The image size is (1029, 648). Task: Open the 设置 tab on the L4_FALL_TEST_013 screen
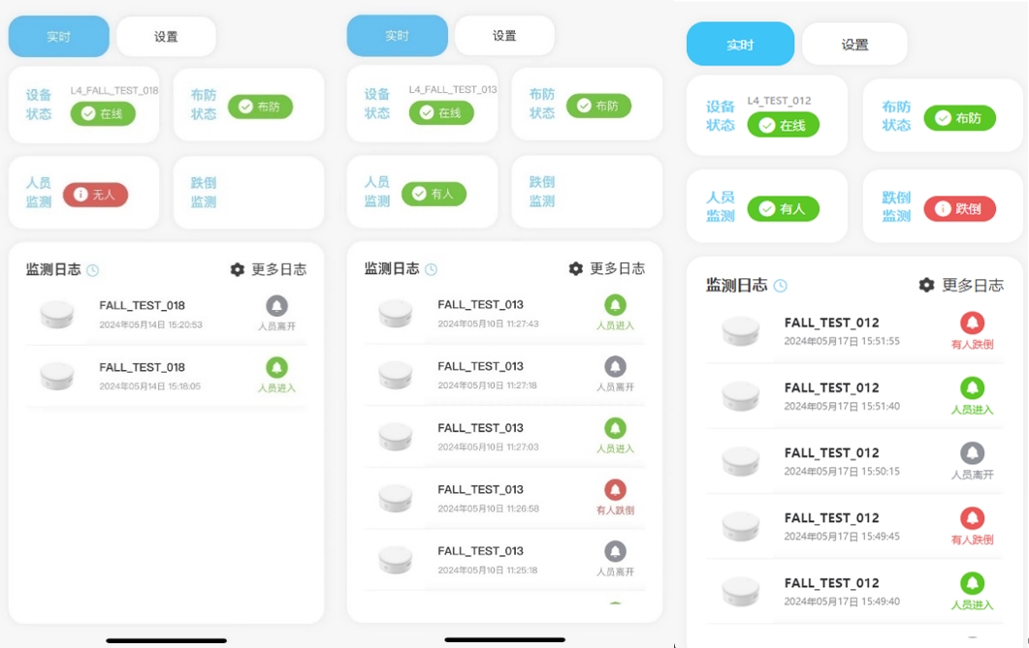pyautogui.click(x=504, y=36)
